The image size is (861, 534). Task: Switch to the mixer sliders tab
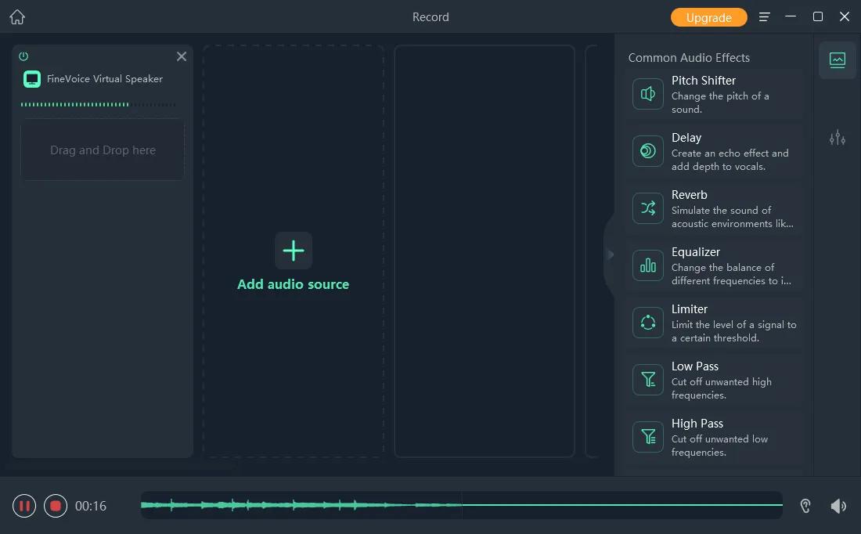coord(837,139)
